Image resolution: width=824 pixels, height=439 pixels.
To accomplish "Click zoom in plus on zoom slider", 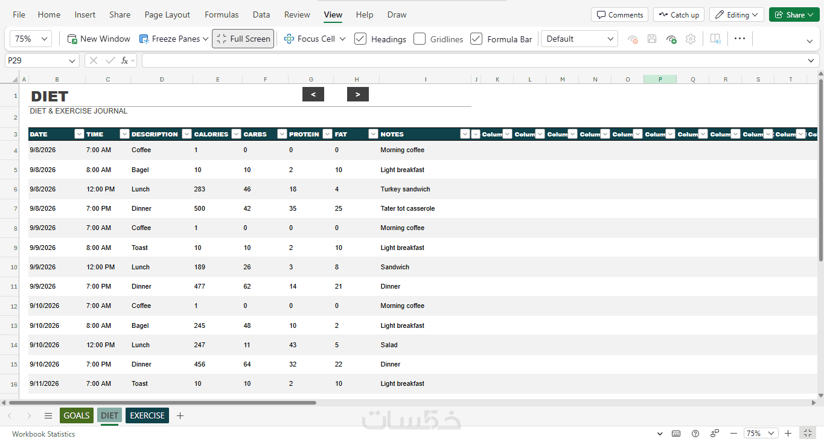I will click(788, 434).
